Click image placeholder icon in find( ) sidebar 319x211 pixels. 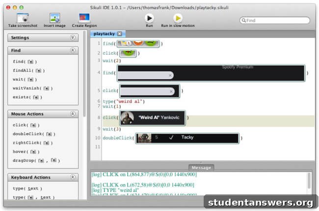click(30, 62)
